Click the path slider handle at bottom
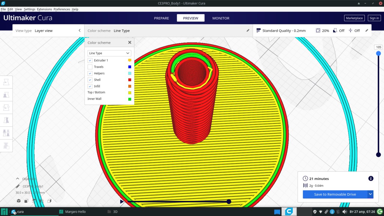 click(229, 202)
